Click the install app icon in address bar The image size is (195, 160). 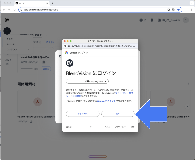tap(169, 10)
